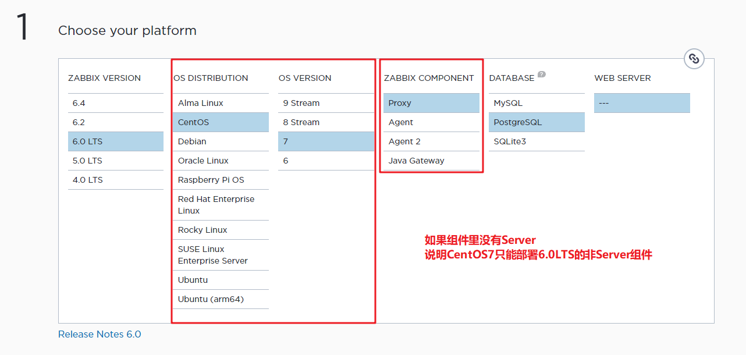
Task: Select PostgreSQL as the database
Action: 537,122
